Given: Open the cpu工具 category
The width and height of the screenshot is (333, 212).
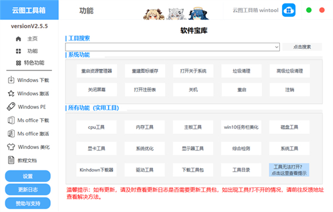Looking at the screenshot, I should (97, 127).
